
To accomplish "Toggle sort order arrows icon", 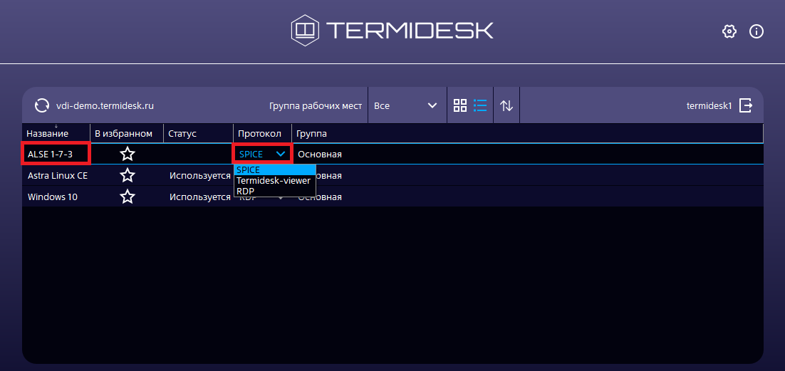I will click(506, 105).
